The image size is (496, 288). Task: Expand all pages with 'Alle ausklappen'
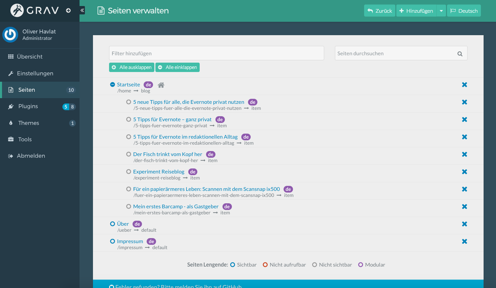click(132, 67)
